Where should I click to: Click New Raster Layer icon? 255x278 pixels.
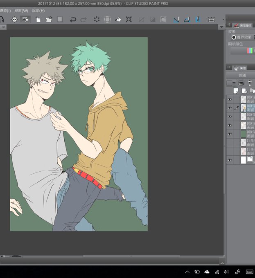[x=236, y=91]
